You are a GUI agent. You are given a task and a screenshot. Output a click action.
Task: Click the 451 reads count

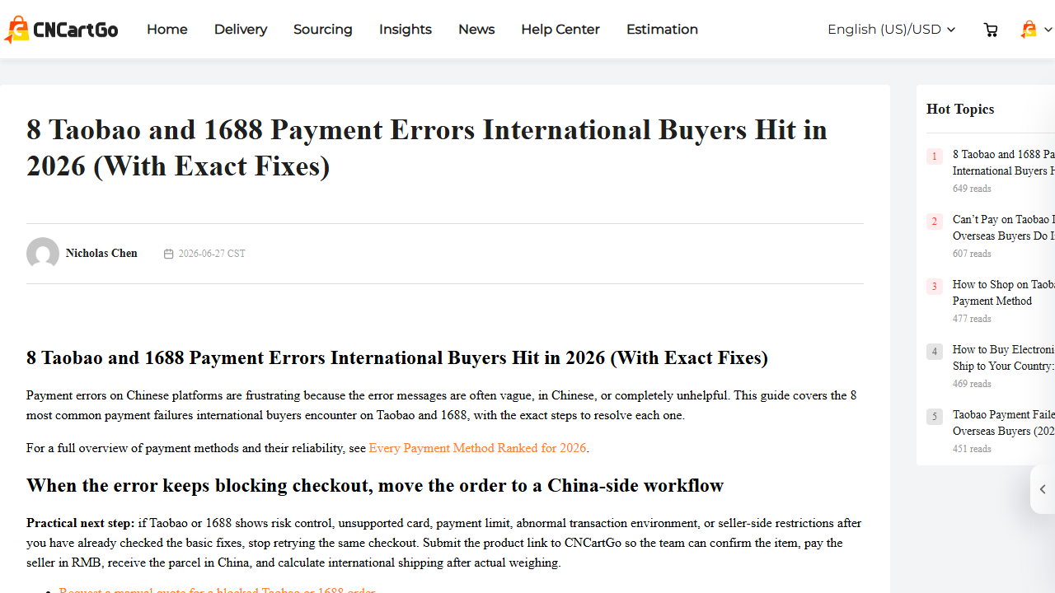pyautogui.click(x=972, y=449)
